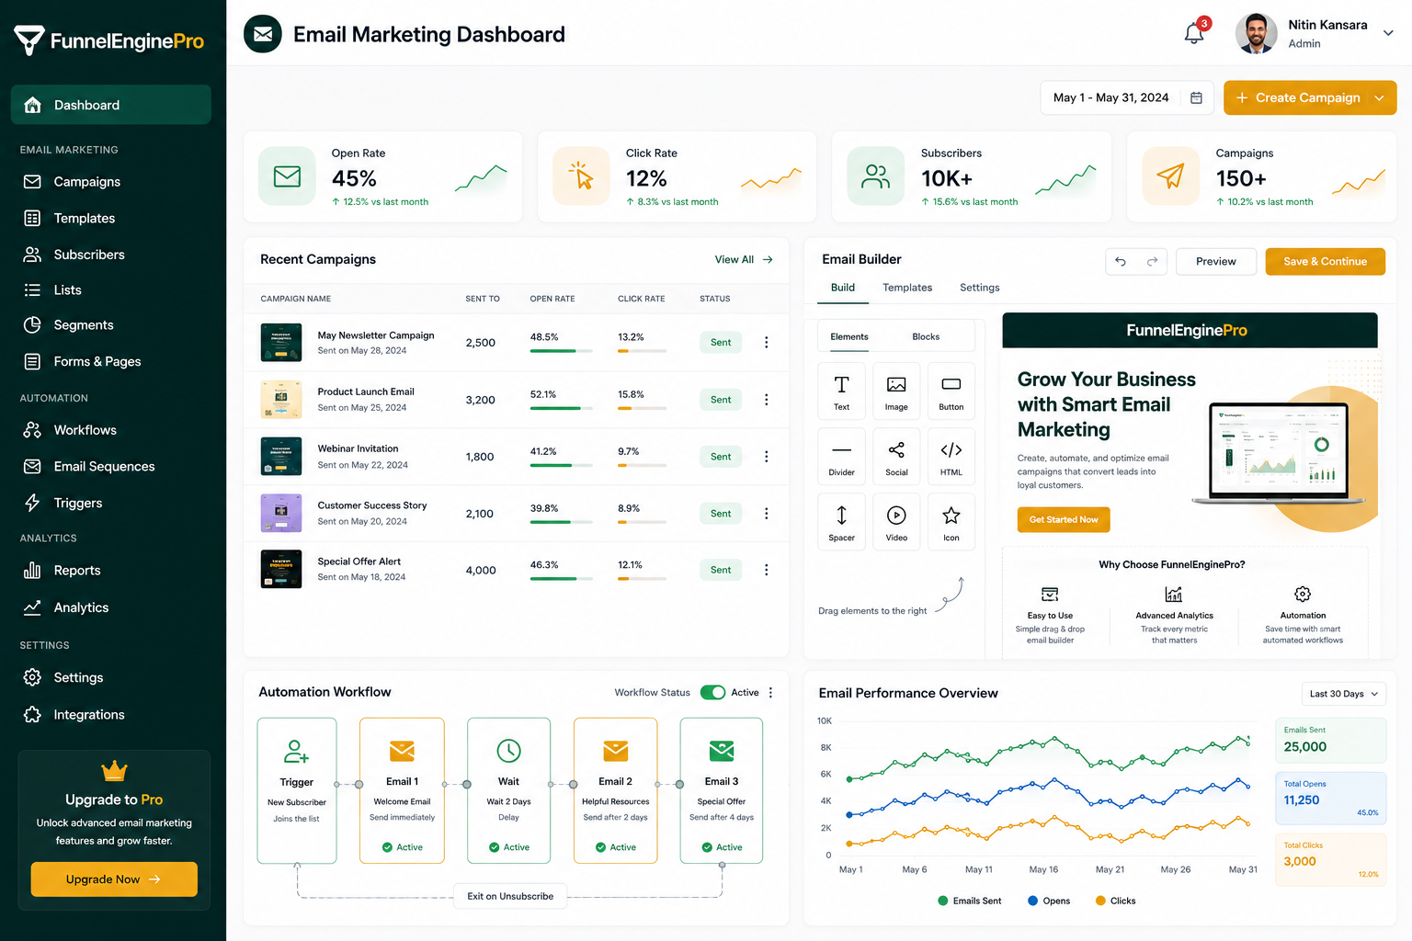
Task: Toggle the Opens legend item
Action: (1049, 901)
